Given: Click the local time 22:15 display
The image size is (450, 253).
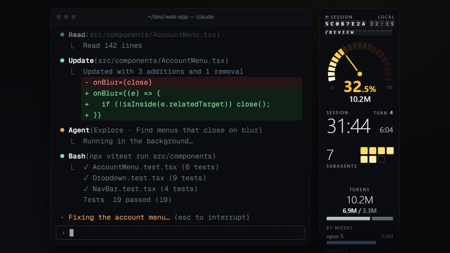Looking at the screenshot, I should click(x=382, y=24).
